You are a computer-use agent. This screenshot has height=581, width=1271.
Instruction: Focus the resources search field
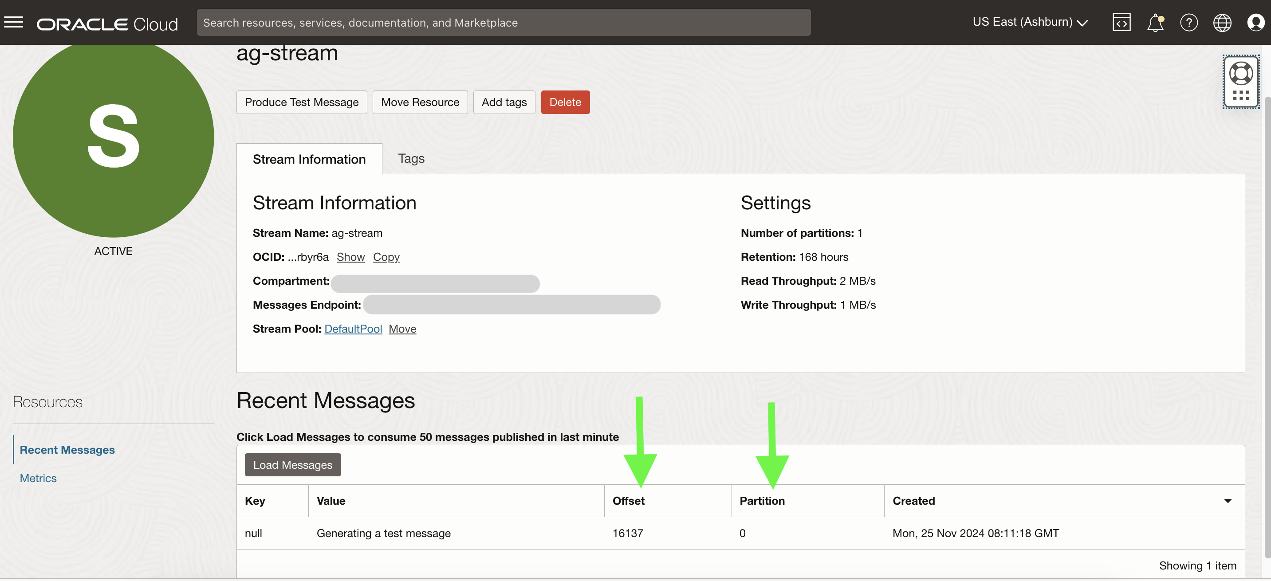(x=503, y=22)
